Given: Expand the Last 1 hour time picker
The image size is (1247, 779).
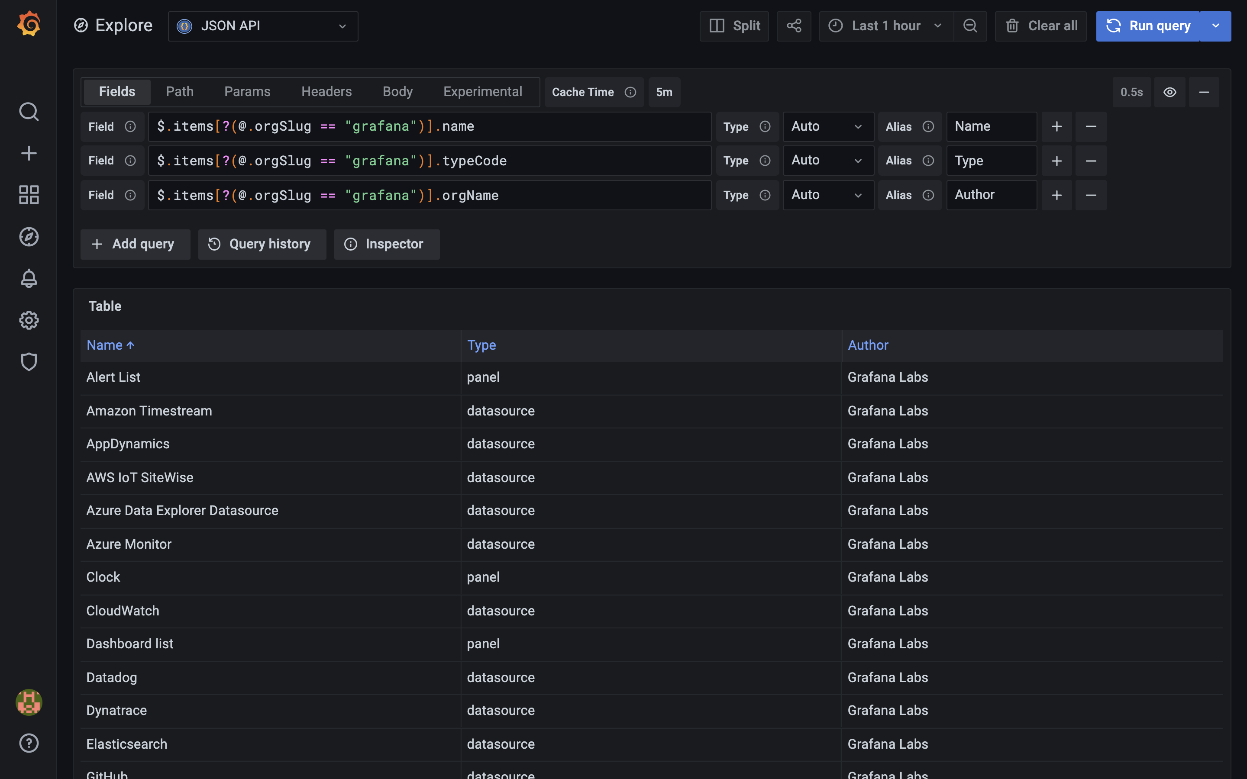Looking at the screenshot, I should pos(885,26).
